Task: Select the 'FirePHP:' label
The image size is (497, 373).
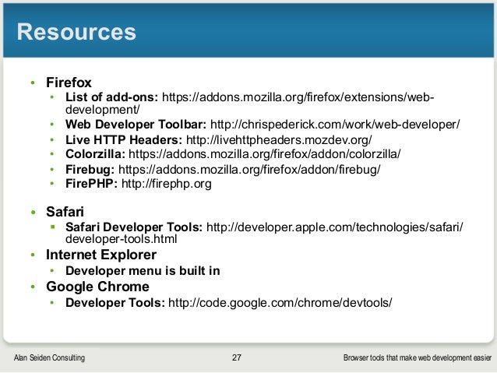Action: (x=92, y=184)
